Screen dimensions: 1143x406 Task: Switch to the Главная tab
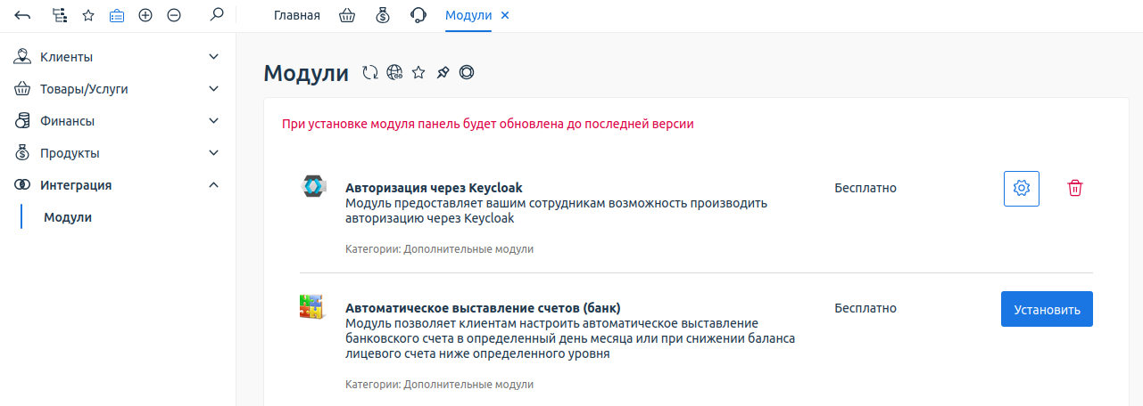(296, 15)
